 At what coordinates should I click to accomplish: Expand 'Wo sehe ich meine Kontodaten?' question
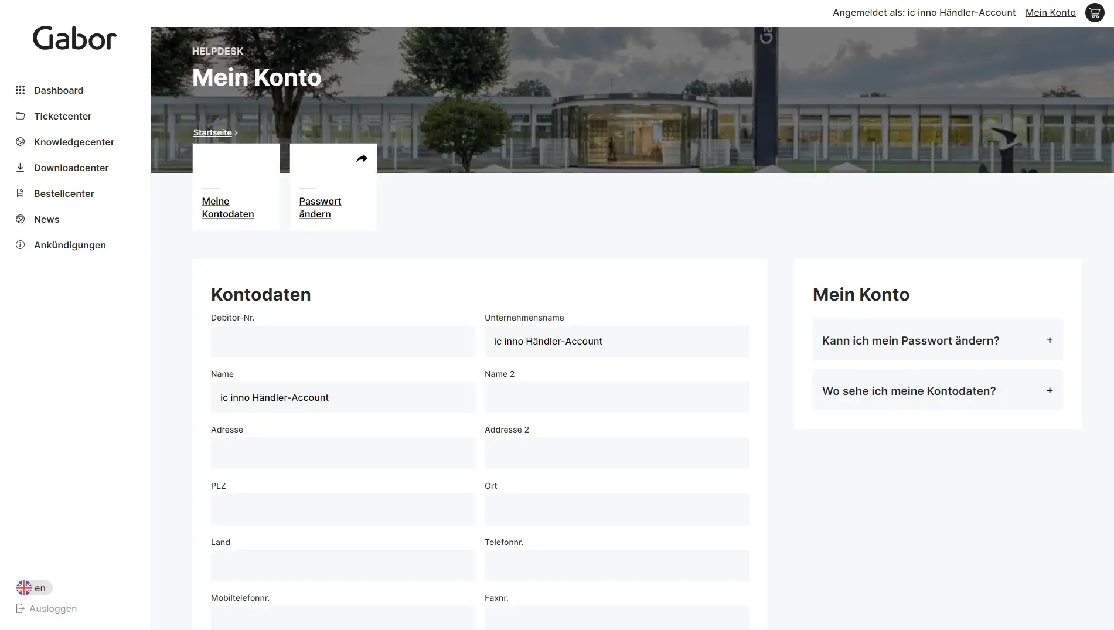938,391
